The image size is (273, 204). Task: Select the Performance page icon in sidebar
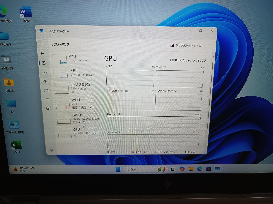[44, 63]
